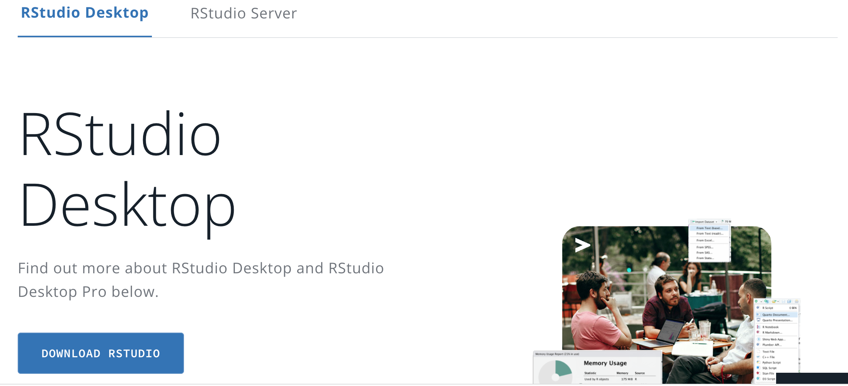Click the white Posit arrow logo
Viewport: 848px width, 386px height.
coord(583,245)
